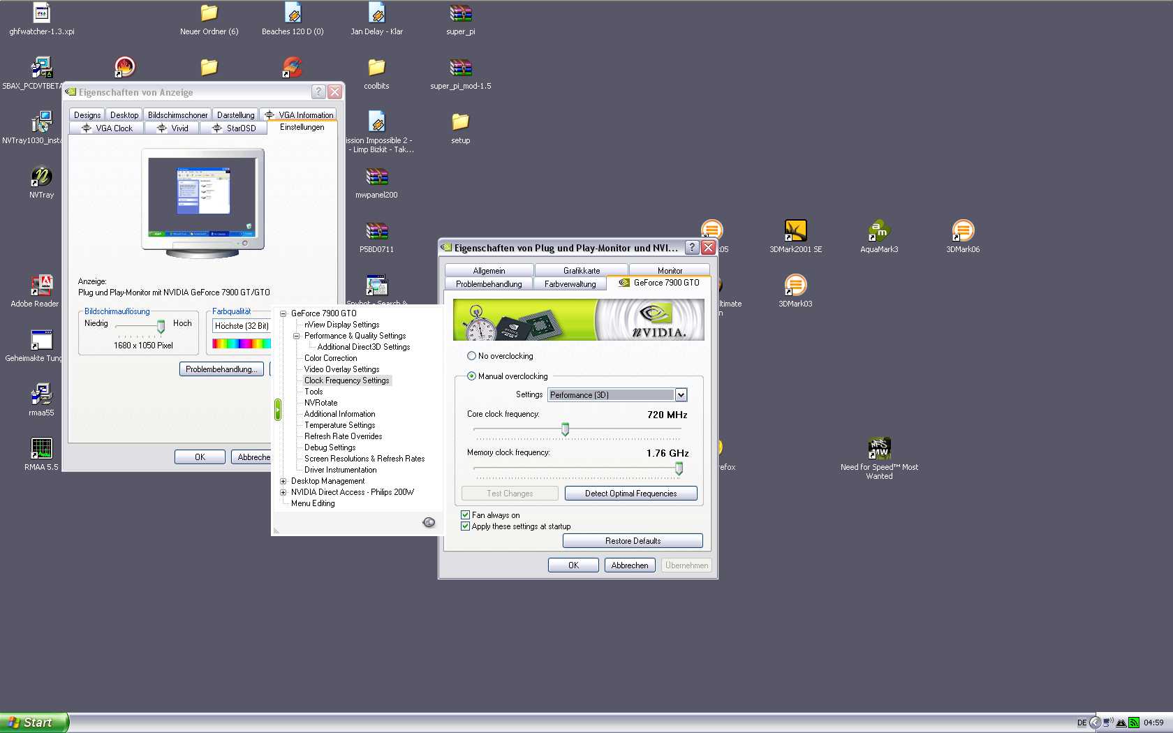Viewport: 1173px width, 733px height.
Task: Expand NVIDIA Direct Access - Philips 200W
Action: (283, 492)
